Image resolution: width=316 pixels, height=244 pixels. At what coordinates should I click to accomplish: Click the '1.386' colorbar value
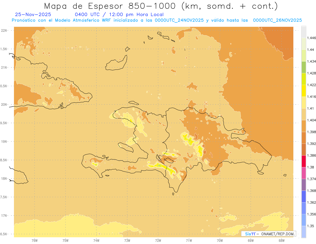[x=312, y=155]
